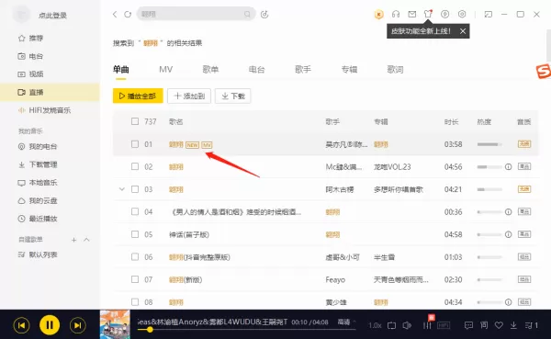
Task: Click 点此登录 to log in
Action: coord(52,15)
